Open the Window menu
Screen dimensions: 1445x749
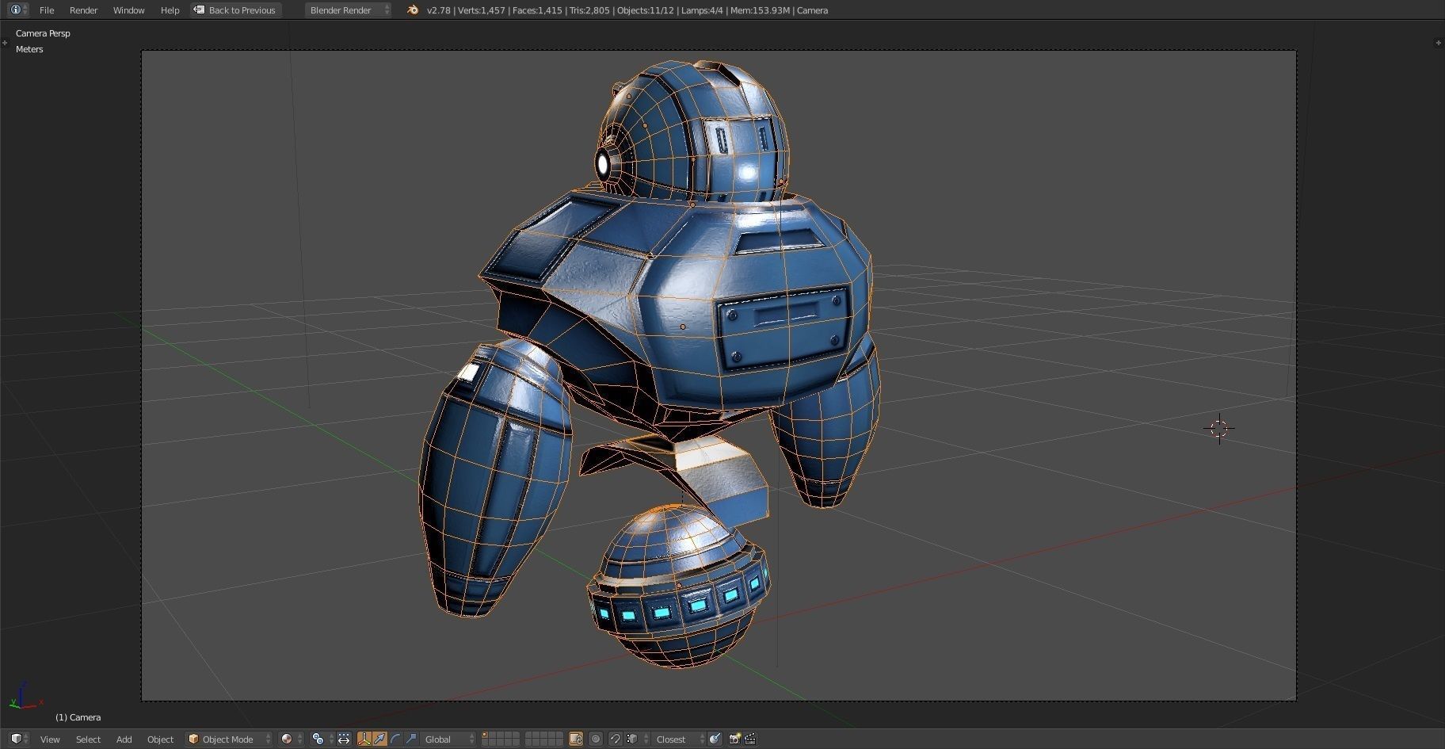(x=128, y=10)
